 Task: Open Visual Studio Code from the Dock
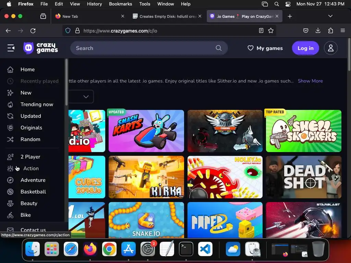click(205, 249)
